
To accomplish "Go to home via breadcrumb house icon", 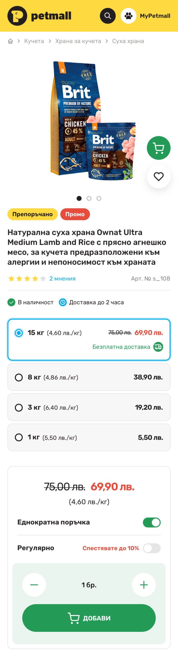I will [10, 41].
